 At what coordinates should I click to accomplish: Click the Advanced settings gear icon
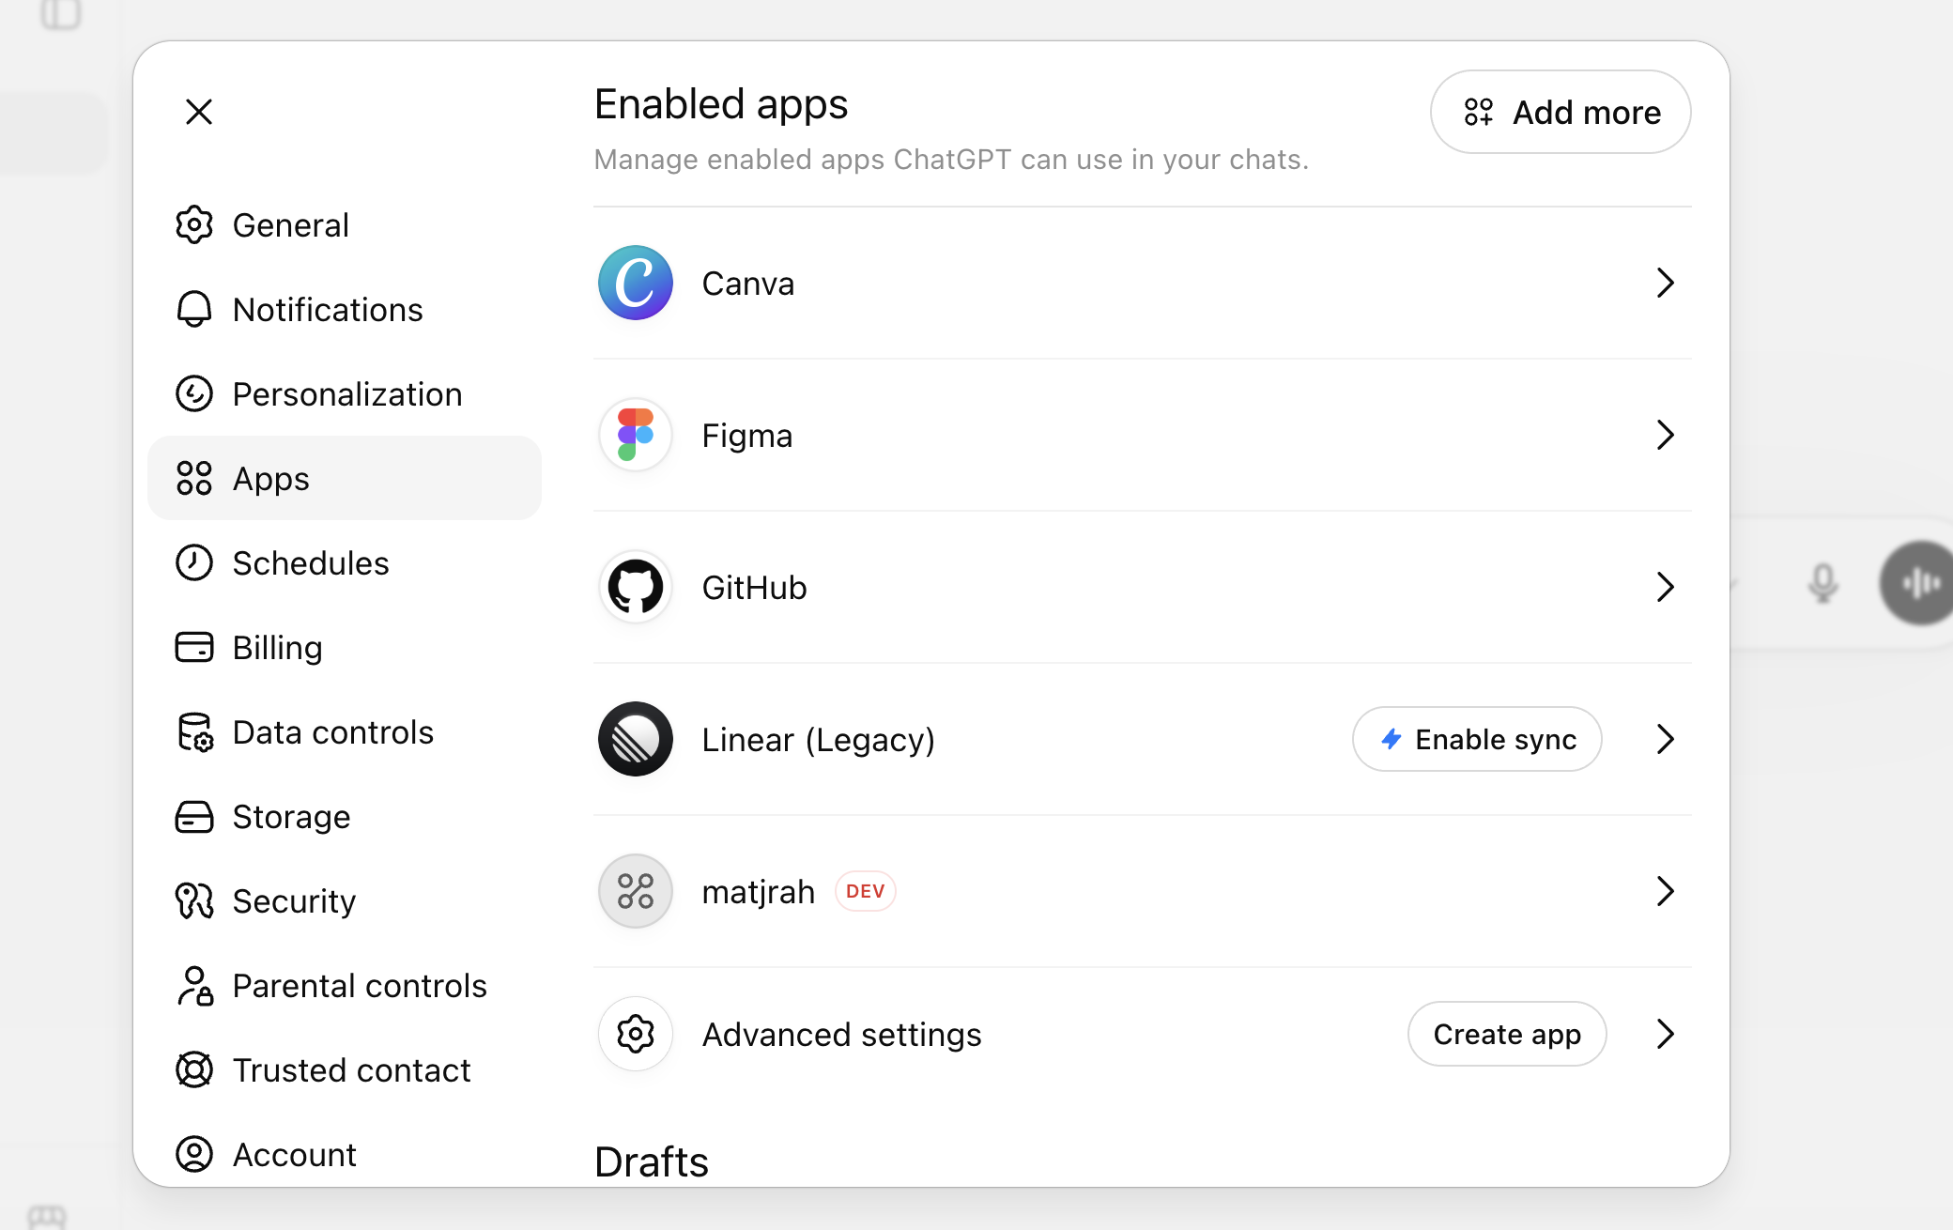(x=636, y=1034)
